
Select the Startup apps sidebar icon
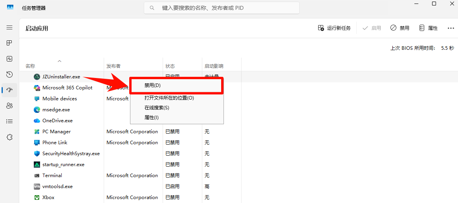pyautogui.click(x=9, y=90)
